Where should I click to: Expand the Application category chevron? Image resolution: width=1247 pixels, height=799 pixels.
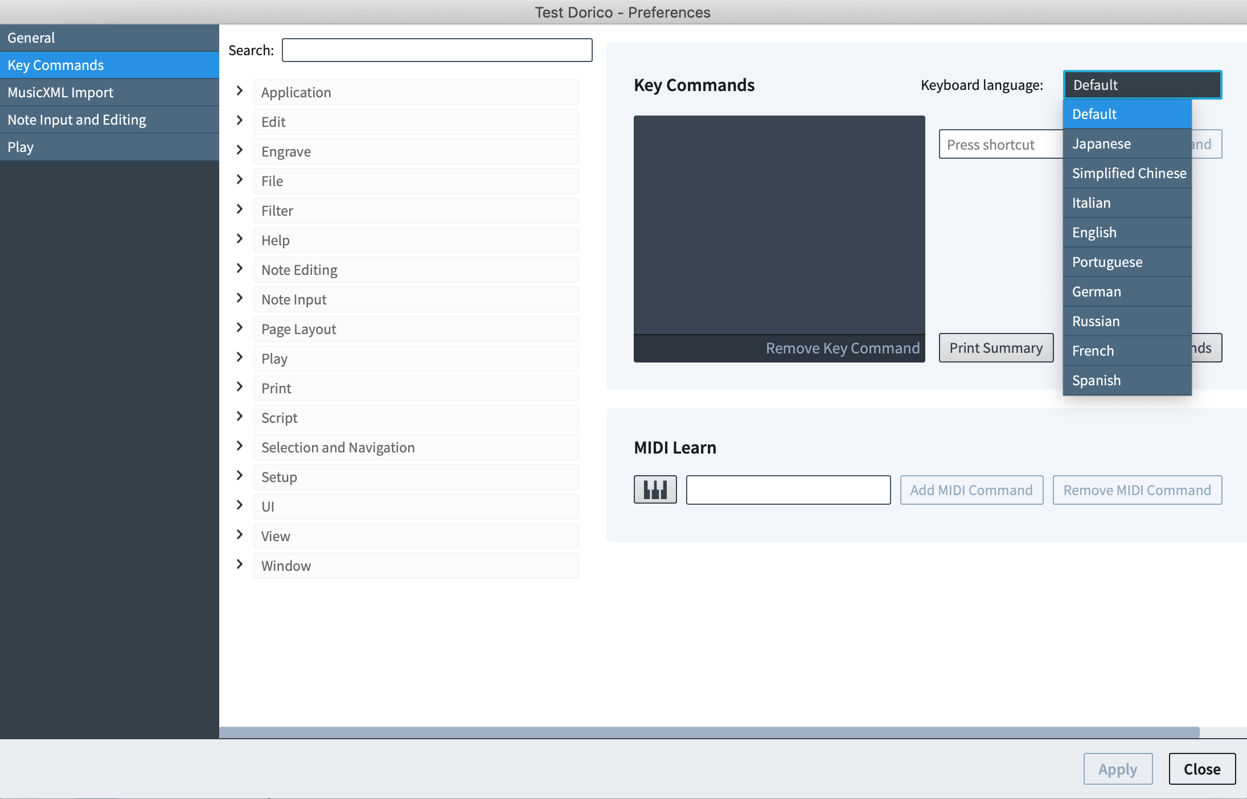click(x=240, y=91)
